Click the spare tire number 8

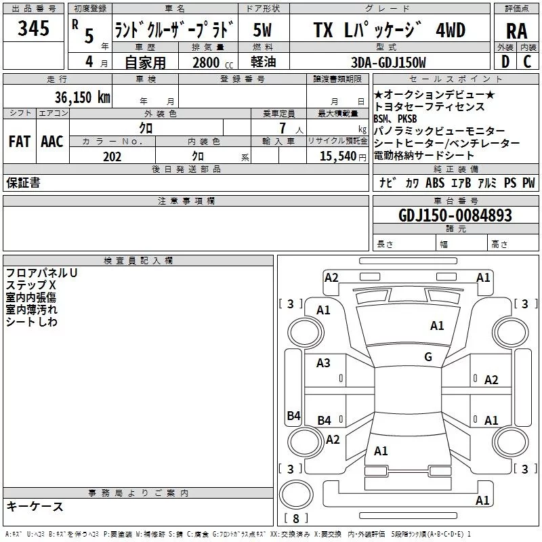296,518
